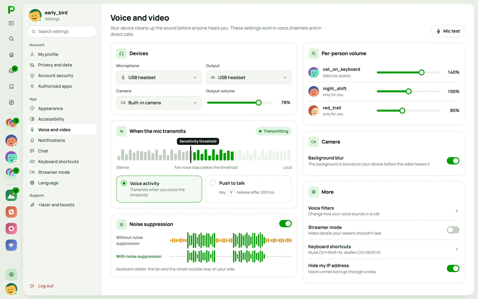
Task: Open Appearance settings
Action: [x=62, y=109]
